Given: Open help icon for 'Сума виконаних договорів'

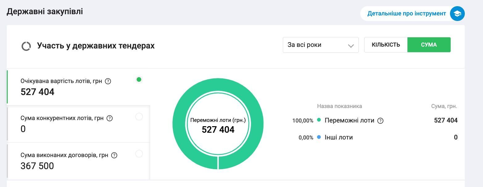Looking at the screenshot, I should pos(114,155).
